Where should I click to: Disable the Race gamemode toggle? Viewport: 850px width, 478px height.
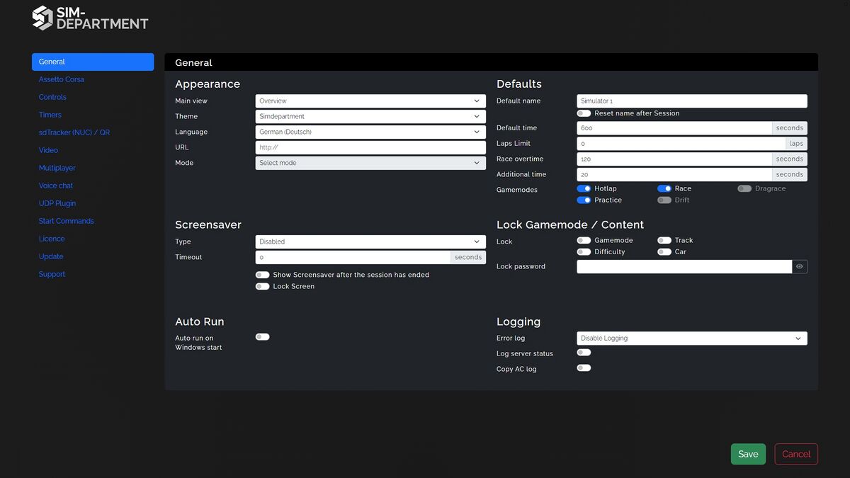tap(664, 188)
